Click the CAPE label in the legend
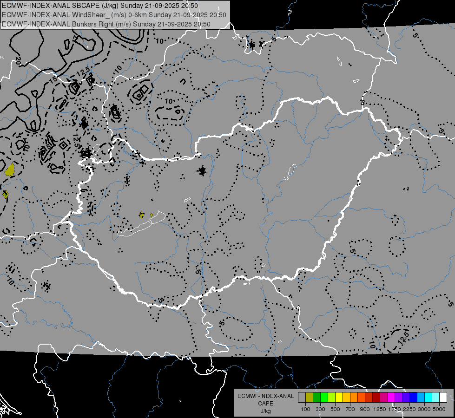 [265, 404]
